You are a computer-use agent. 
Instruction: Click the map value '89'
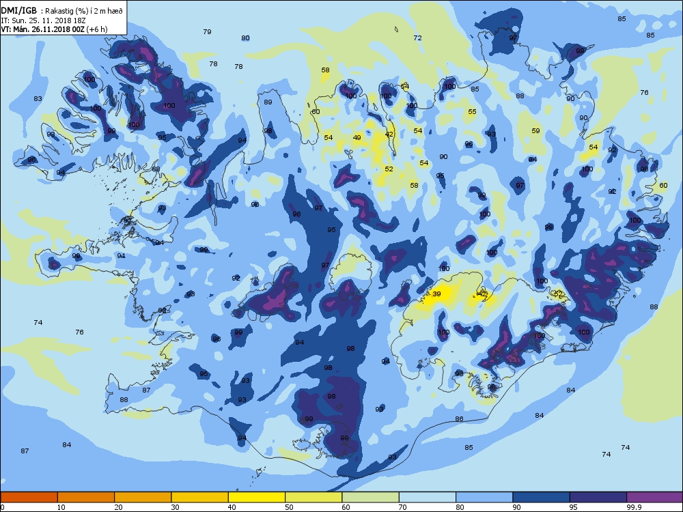(268, 102)
